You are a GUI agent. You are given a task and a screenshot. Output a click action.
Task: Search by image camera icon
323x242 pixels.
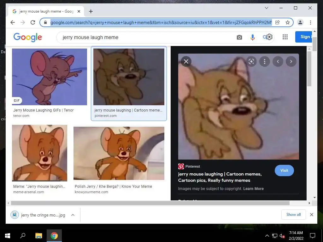coord(239,37)
